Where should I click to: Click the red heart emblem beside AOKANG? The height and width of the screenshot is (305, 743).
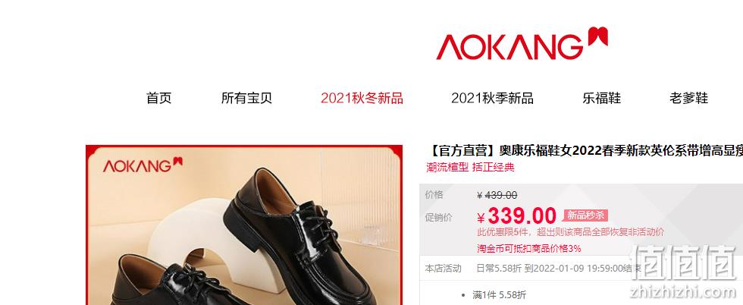(x=598, y=36)
